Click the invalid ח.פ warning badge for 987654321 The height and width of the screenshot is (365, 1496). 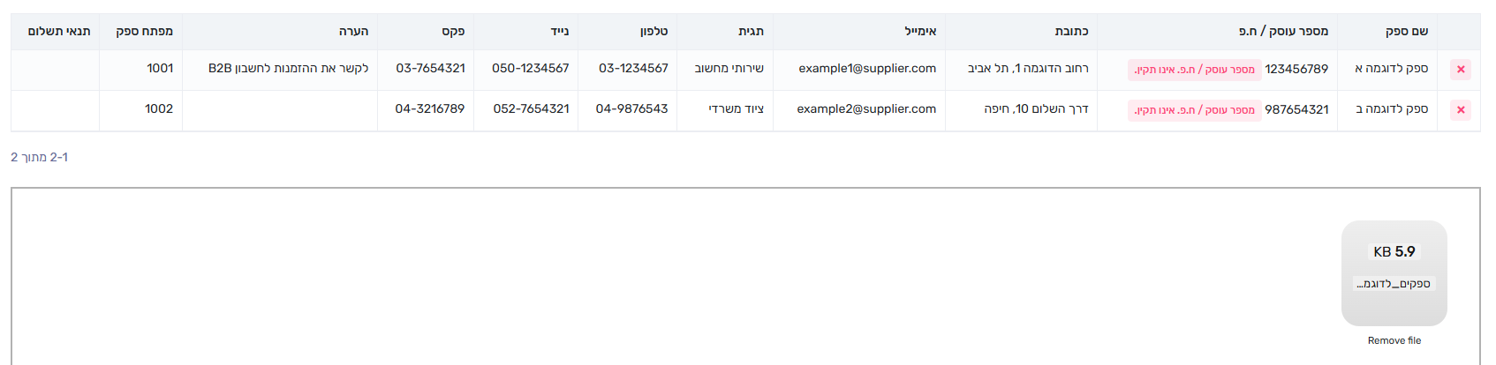point(1194,110)
